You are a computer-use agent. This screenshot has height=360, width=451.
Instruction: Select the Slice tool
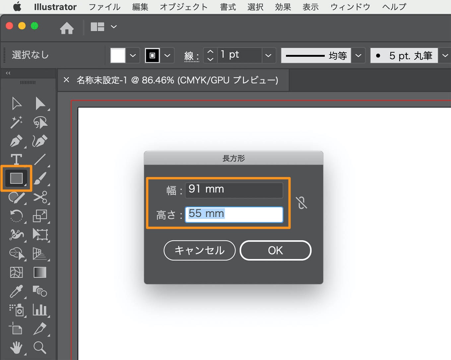click(x=40, y=329)
